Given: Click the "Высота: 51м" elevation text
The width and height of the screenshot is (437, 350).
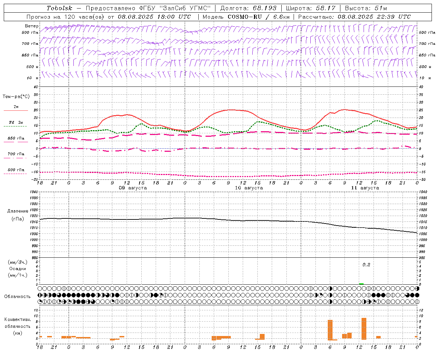Looking at the screenshot, I should [x=366, y=8].
